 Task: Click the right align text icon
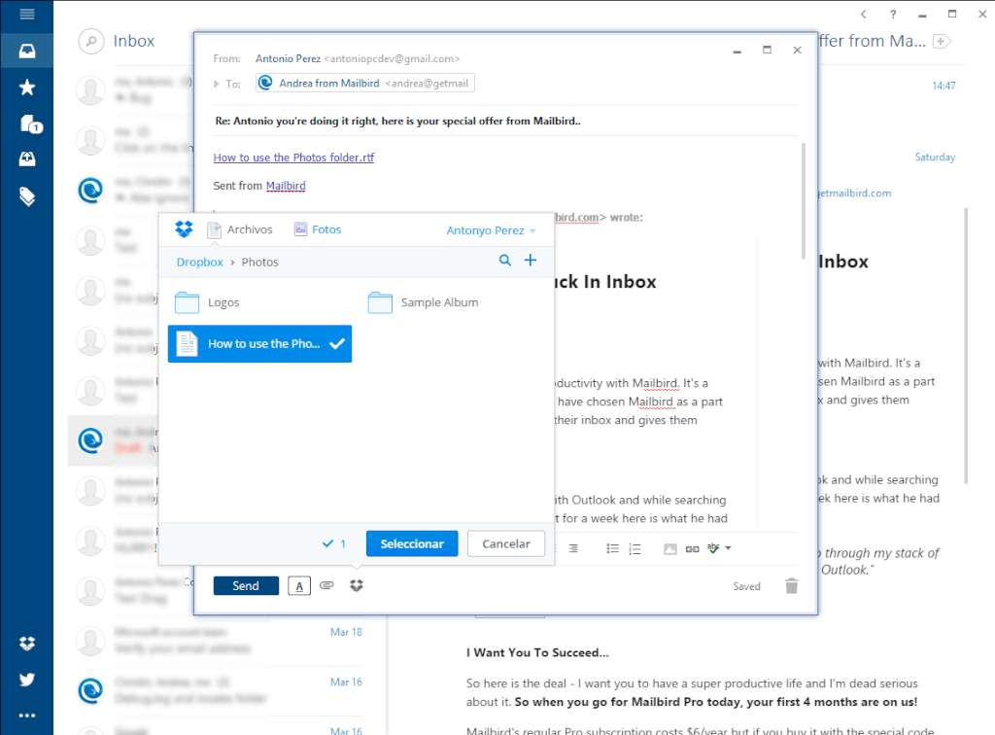click(x=573, y=548)
